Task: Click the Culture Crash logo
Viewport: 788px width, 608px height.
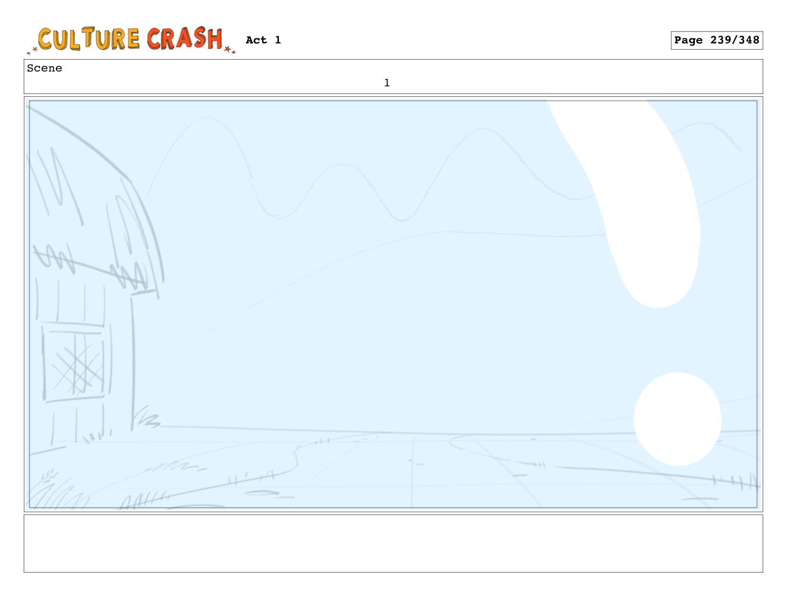Action: tap(131, 40)
